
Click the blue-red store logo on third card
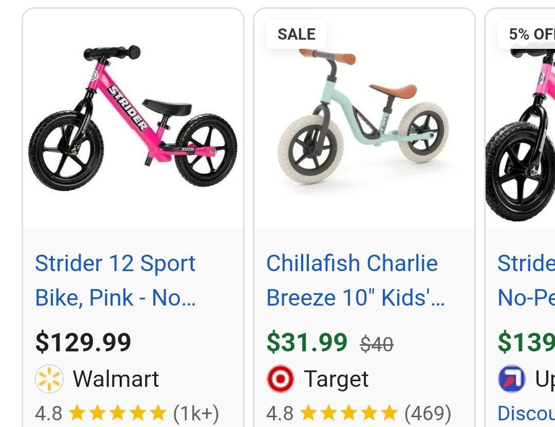512,379
